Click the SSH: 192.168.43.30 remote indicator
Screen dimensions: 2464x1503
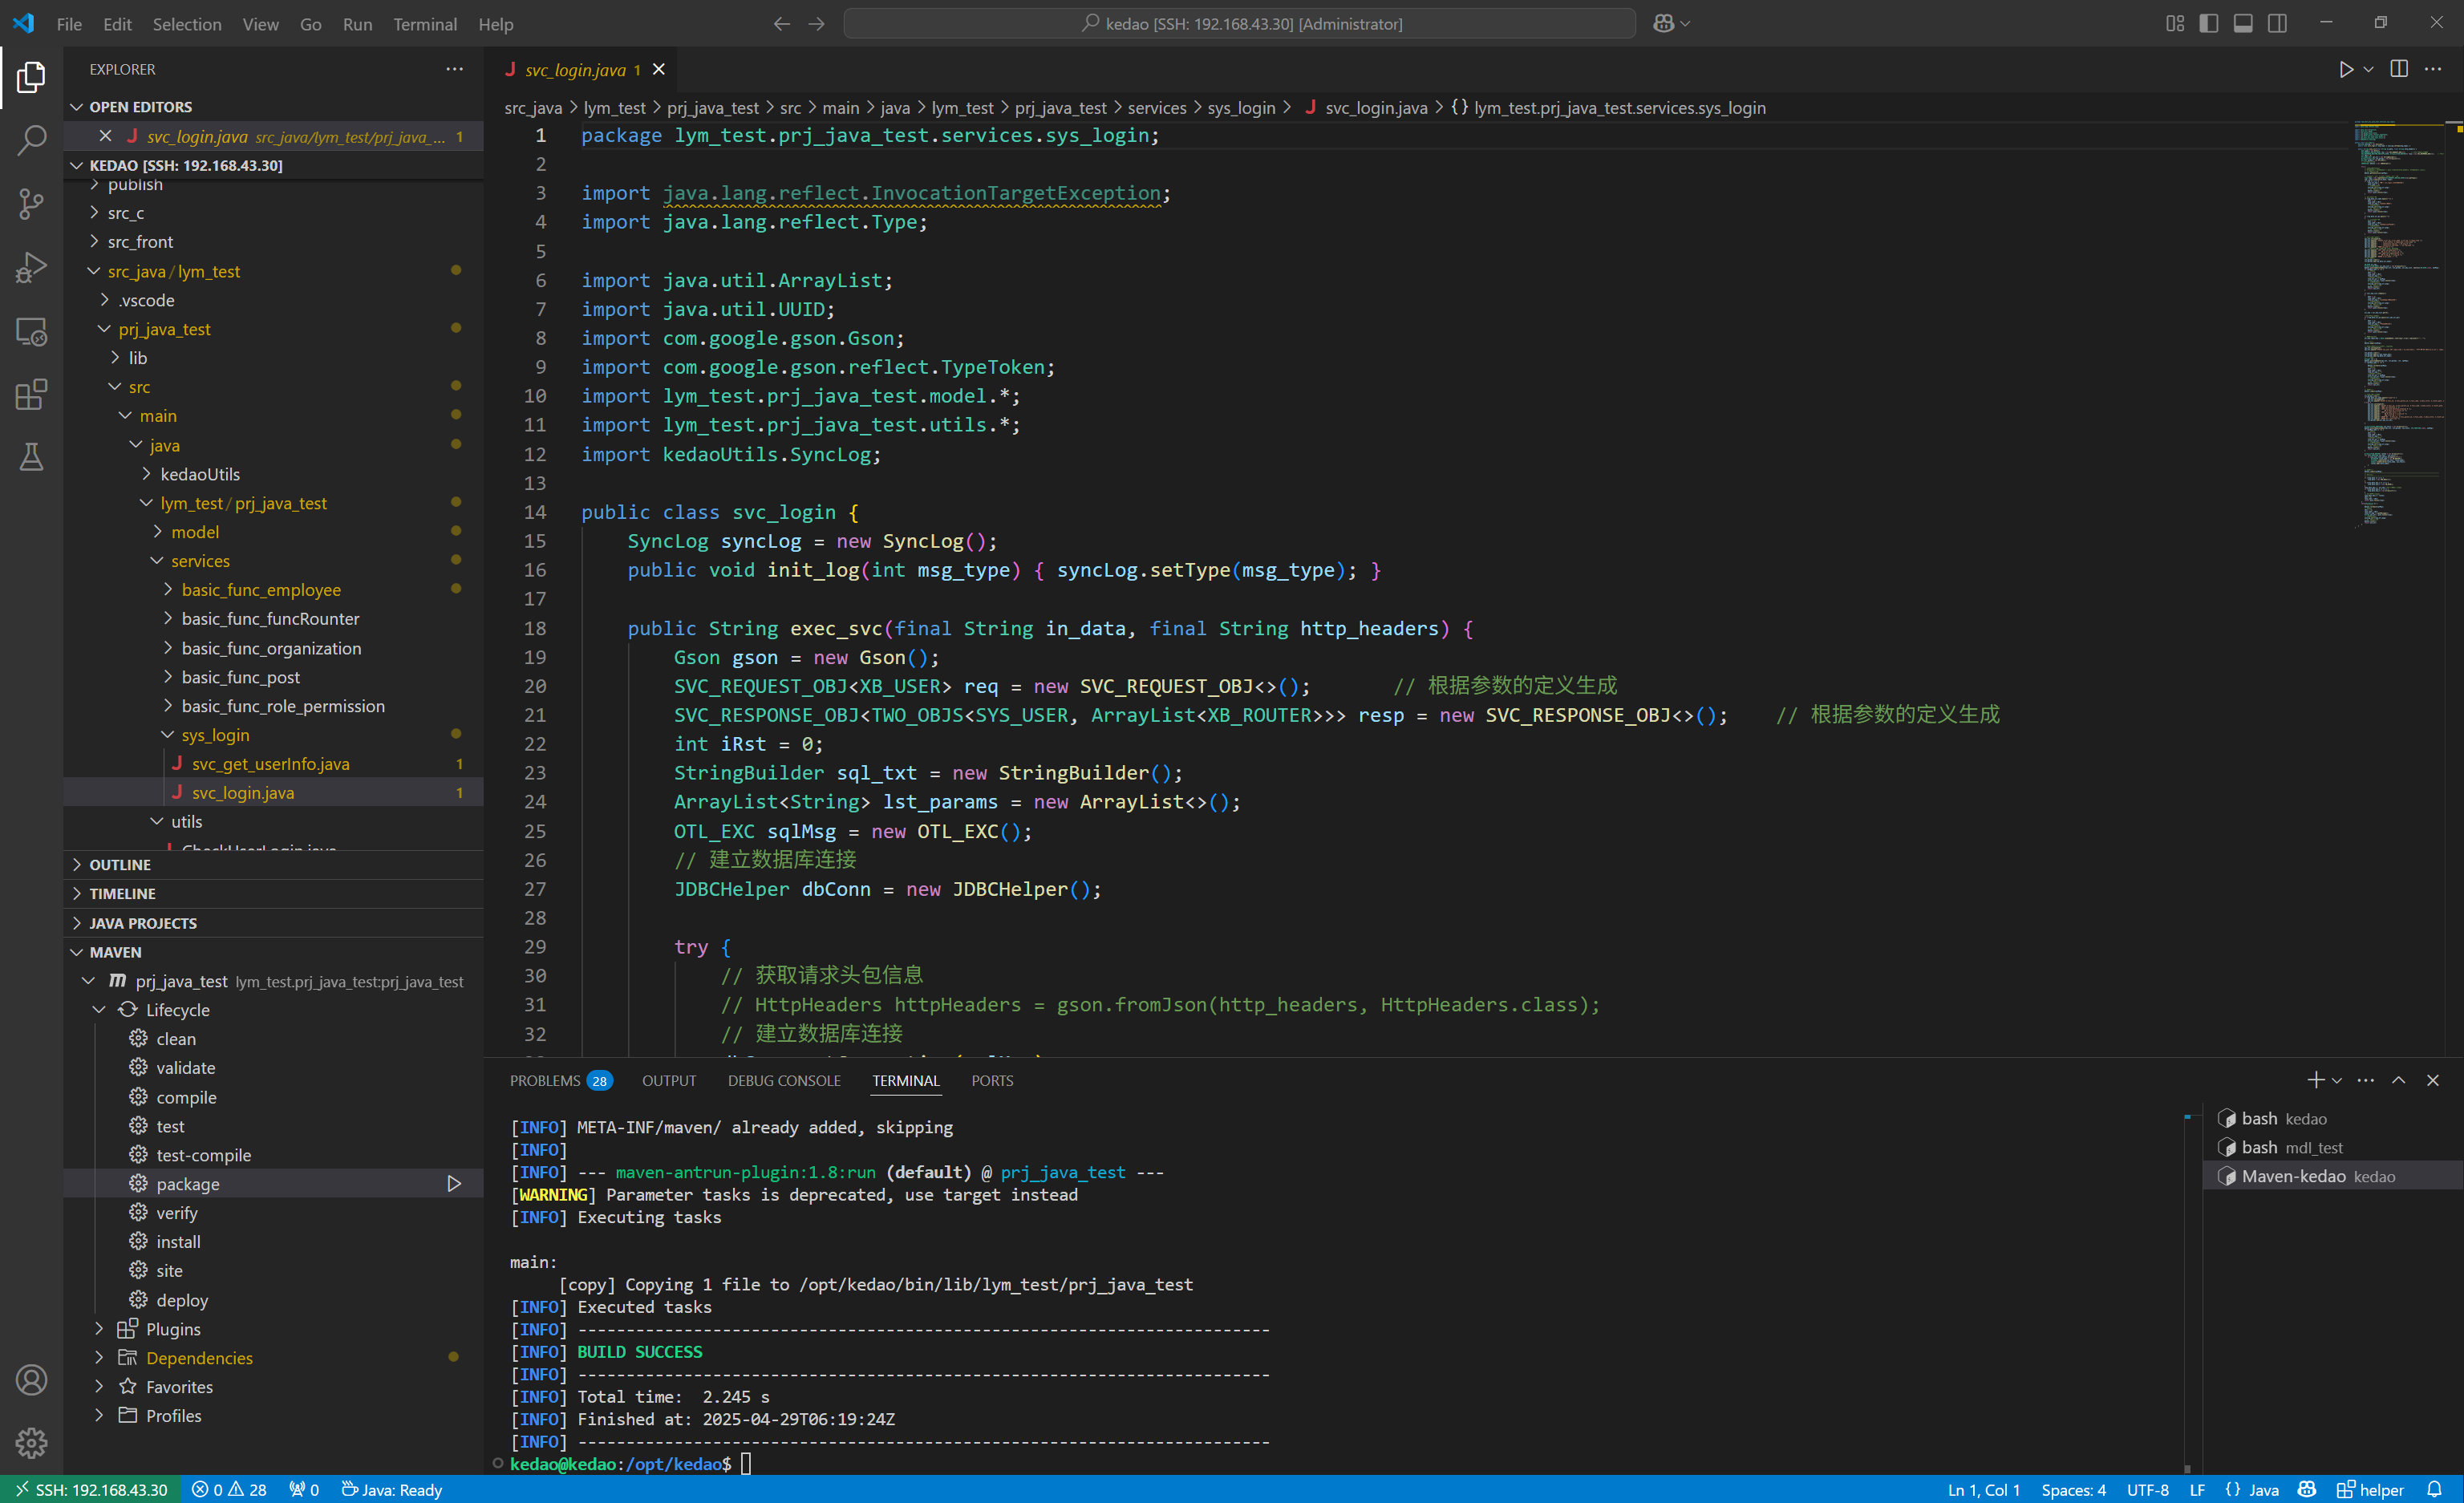(91, 1489)
